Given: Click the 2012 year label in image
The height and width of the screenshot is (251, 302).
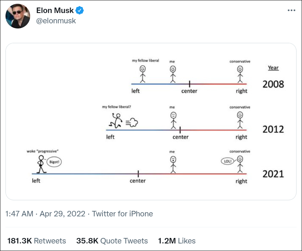Looking at the screenshot, I should point(273,129).
